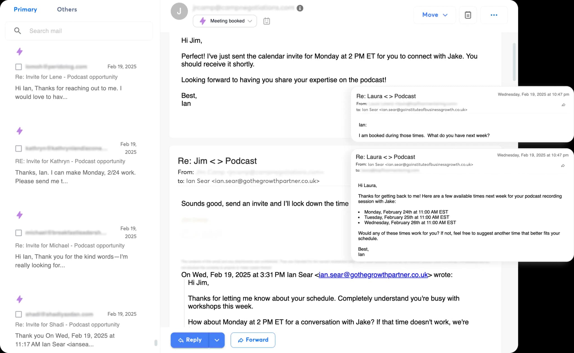
Task: Open the three-dots more options menu
Action: point(494,15)
